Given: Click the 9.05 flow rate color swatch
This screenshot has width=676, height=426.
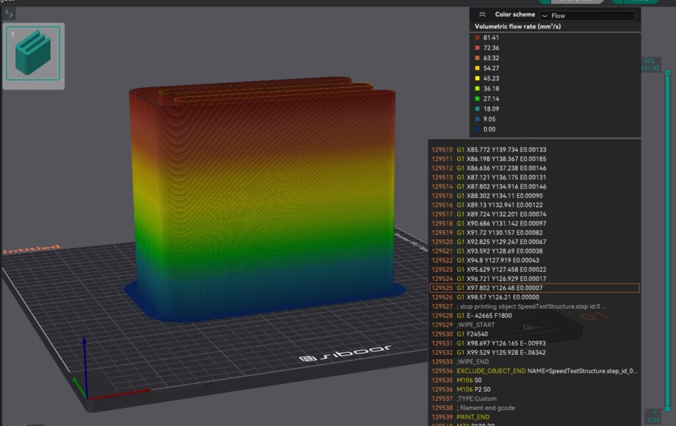Looking at the screenshot, I should point(477,119).
